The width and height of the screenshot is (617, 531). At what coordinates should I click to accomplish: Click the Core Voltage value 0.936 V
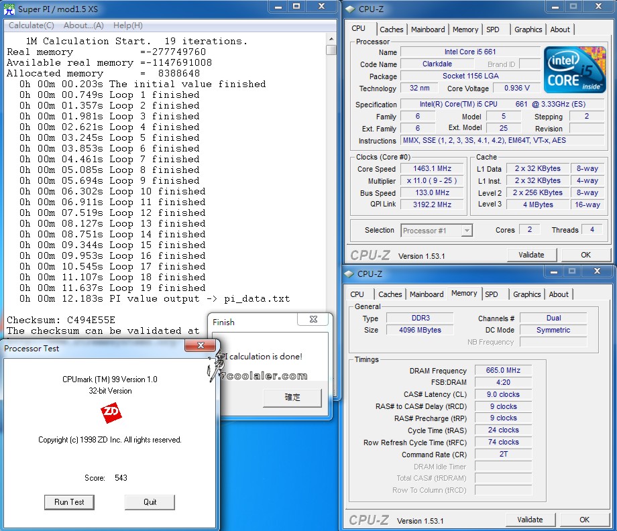[x=517, y=88]
